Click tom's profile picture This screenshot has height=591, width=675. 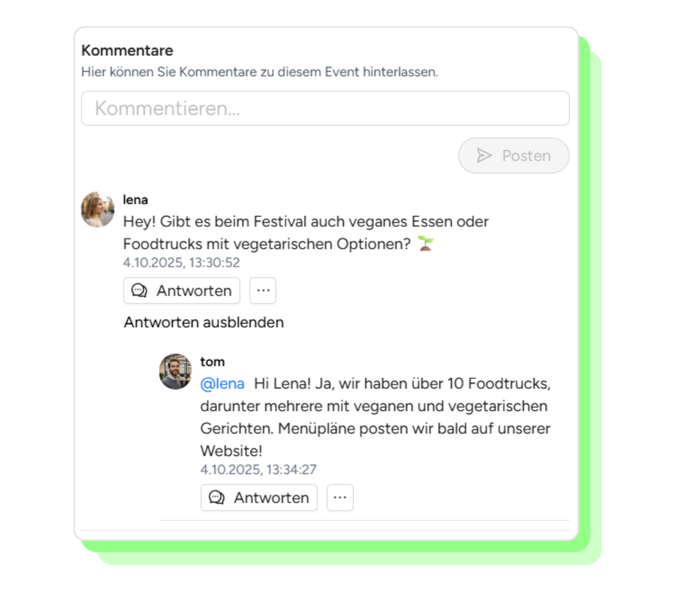(175, 371)
